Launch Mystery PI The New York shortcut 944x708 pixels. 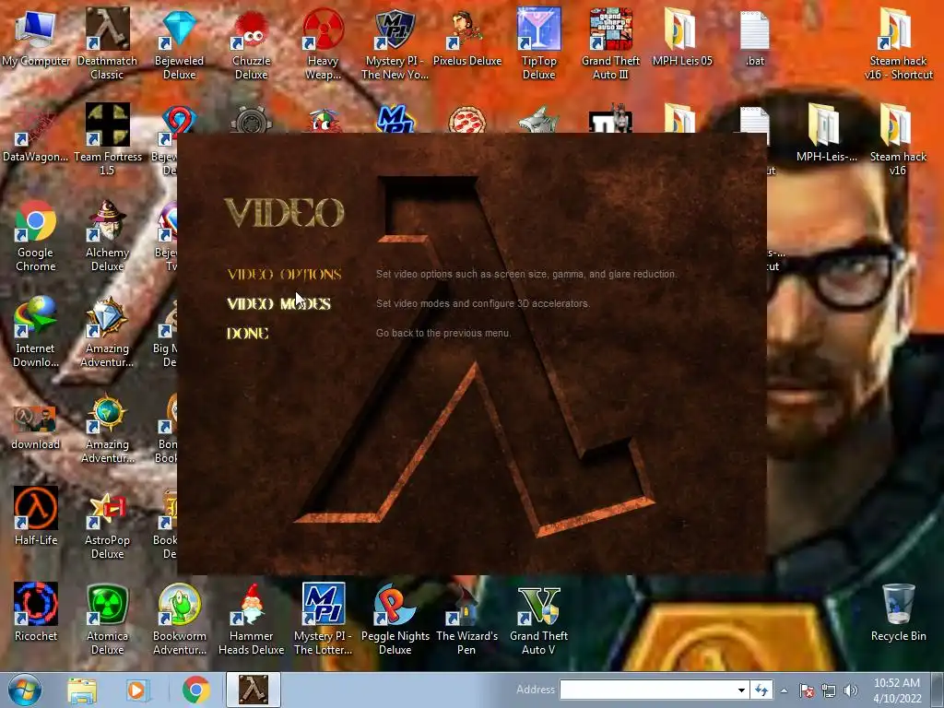(x=395, y=43)
